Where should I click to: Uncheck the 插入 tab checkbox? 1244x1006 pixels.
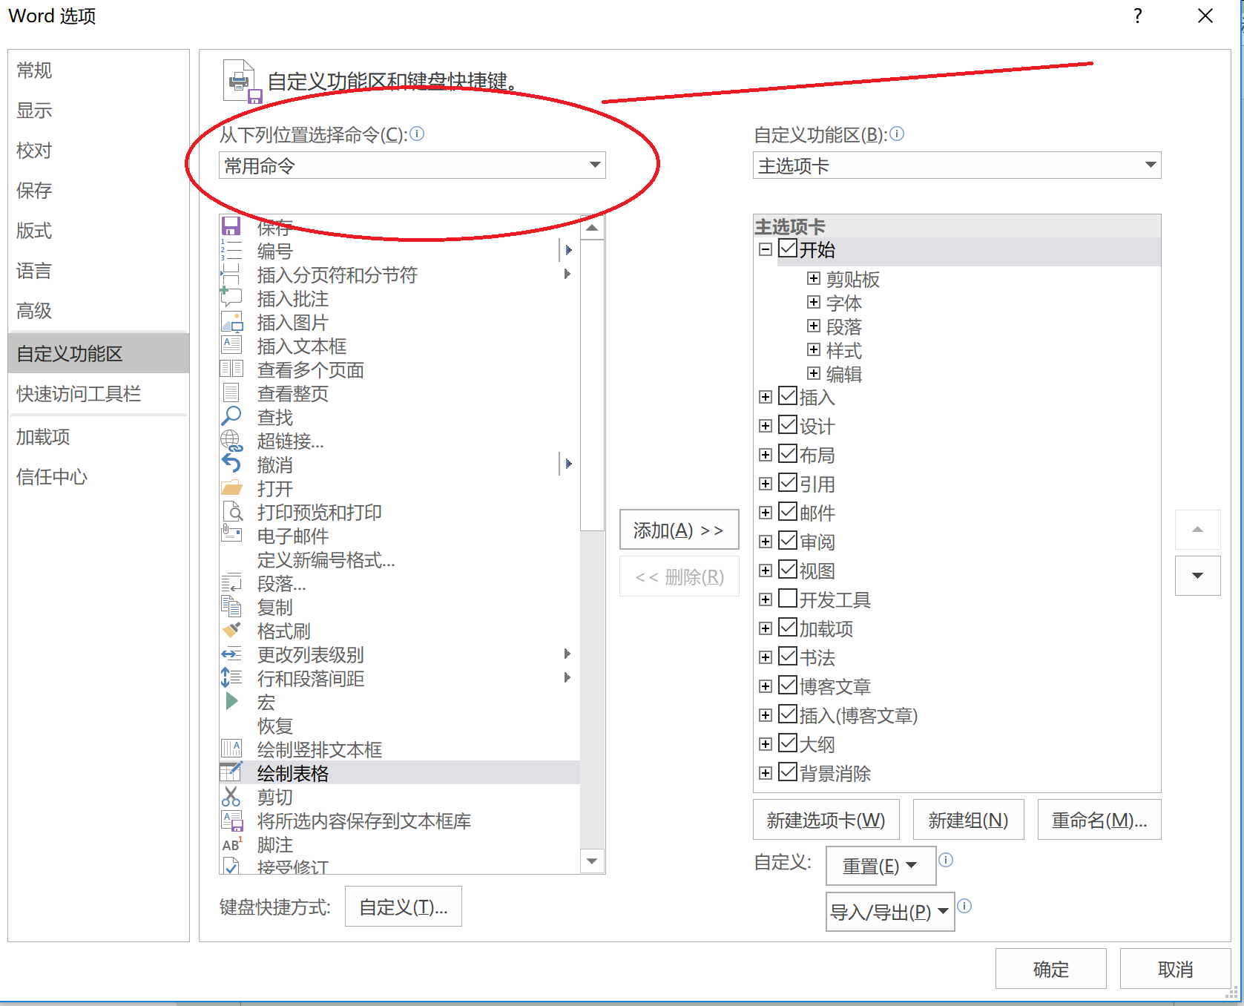pos(788,395)
